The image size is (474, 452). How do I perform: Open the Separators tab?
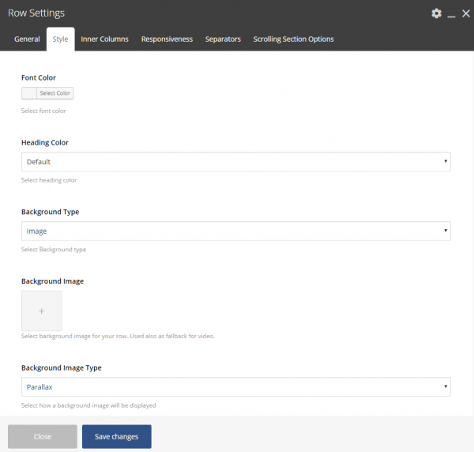(223, 40)
